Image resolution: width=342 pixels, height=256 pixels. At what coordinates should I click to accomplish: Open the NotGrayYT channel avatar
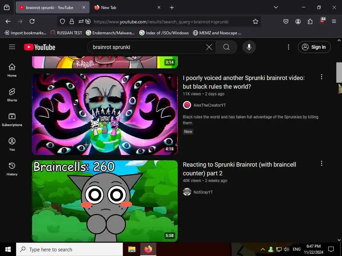tap(187, 192)
